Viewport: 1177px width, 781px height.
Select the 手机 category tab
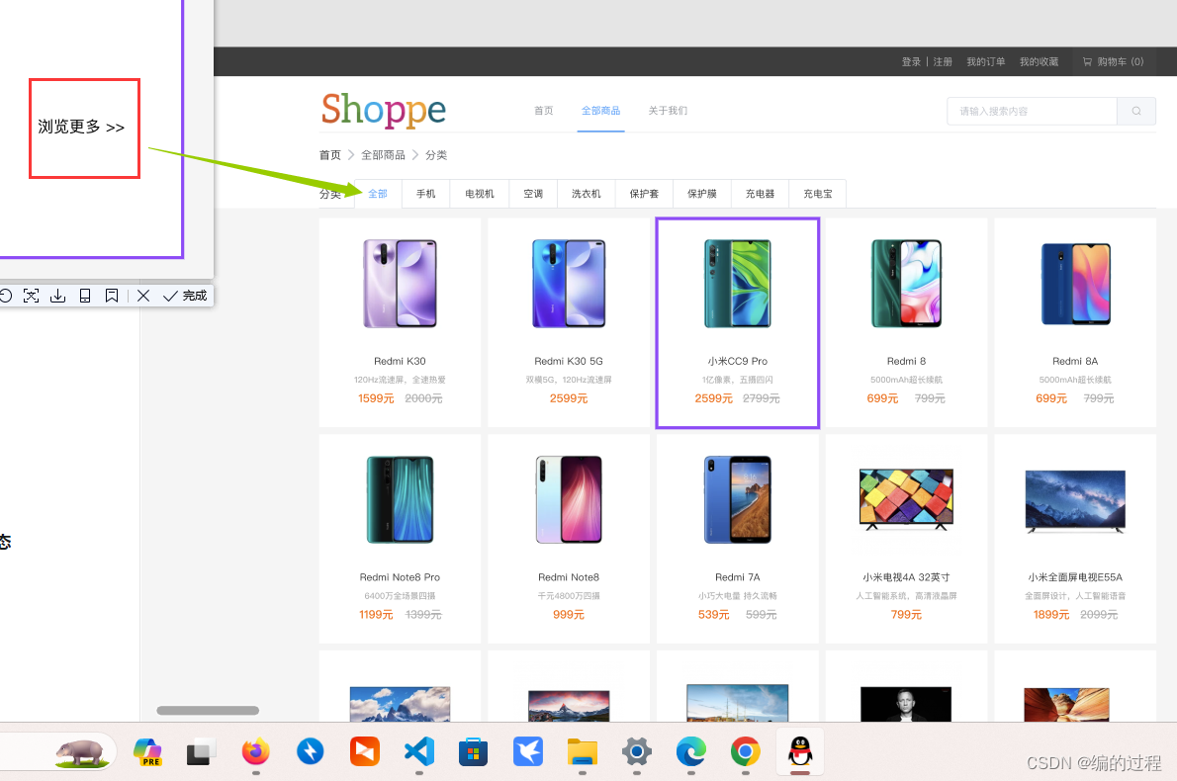pos(425,194)
